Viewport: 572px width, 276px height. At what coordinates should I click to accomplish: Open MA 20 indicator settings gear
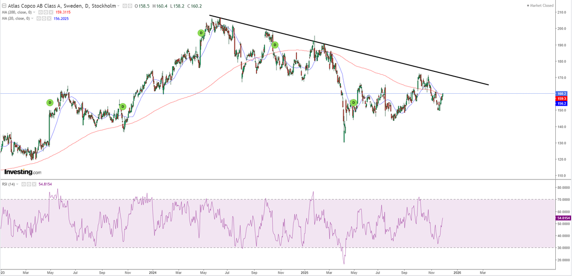click(44, 19)
